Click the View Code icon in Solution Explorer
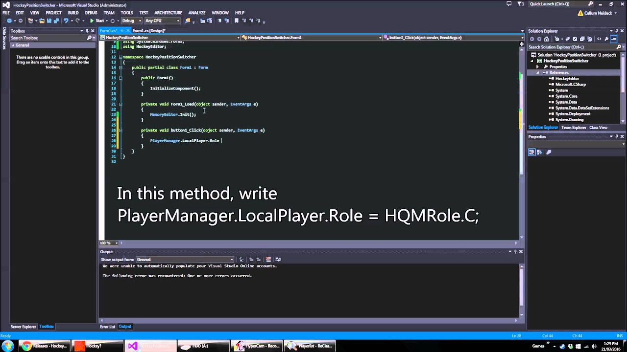The height and width of the screenshot is (352, 627). click(599, 39)
